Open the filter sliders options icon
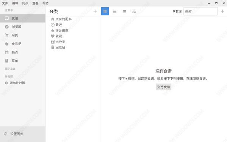 pyautogui.click(x=134, y=11)
